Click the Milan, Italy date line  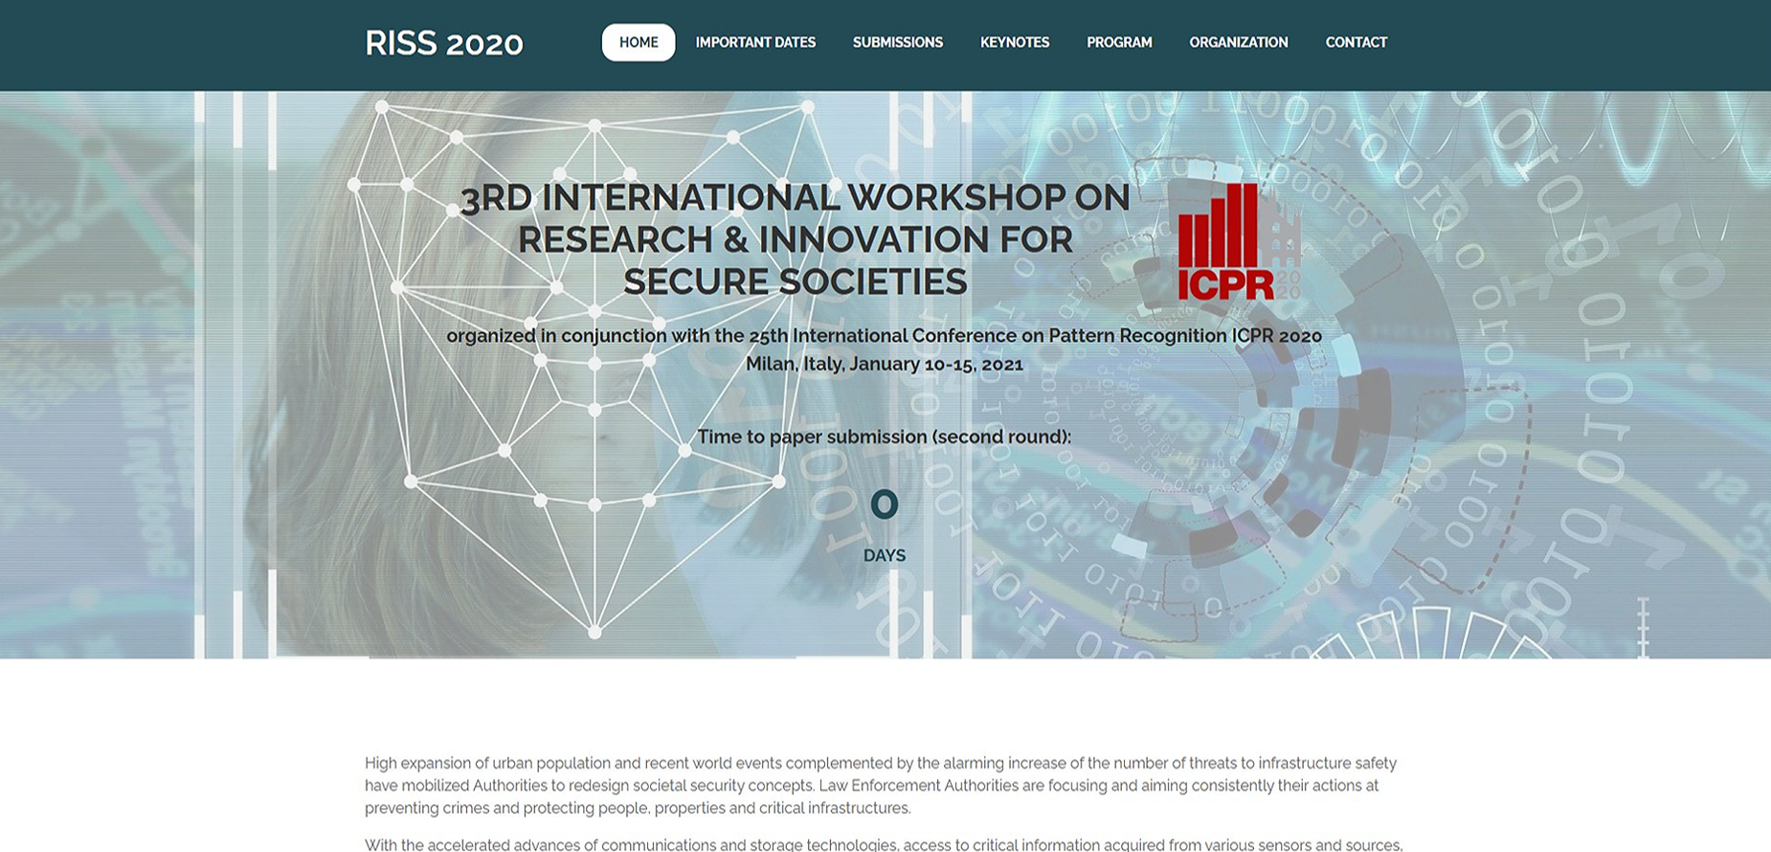coord(884,365)
